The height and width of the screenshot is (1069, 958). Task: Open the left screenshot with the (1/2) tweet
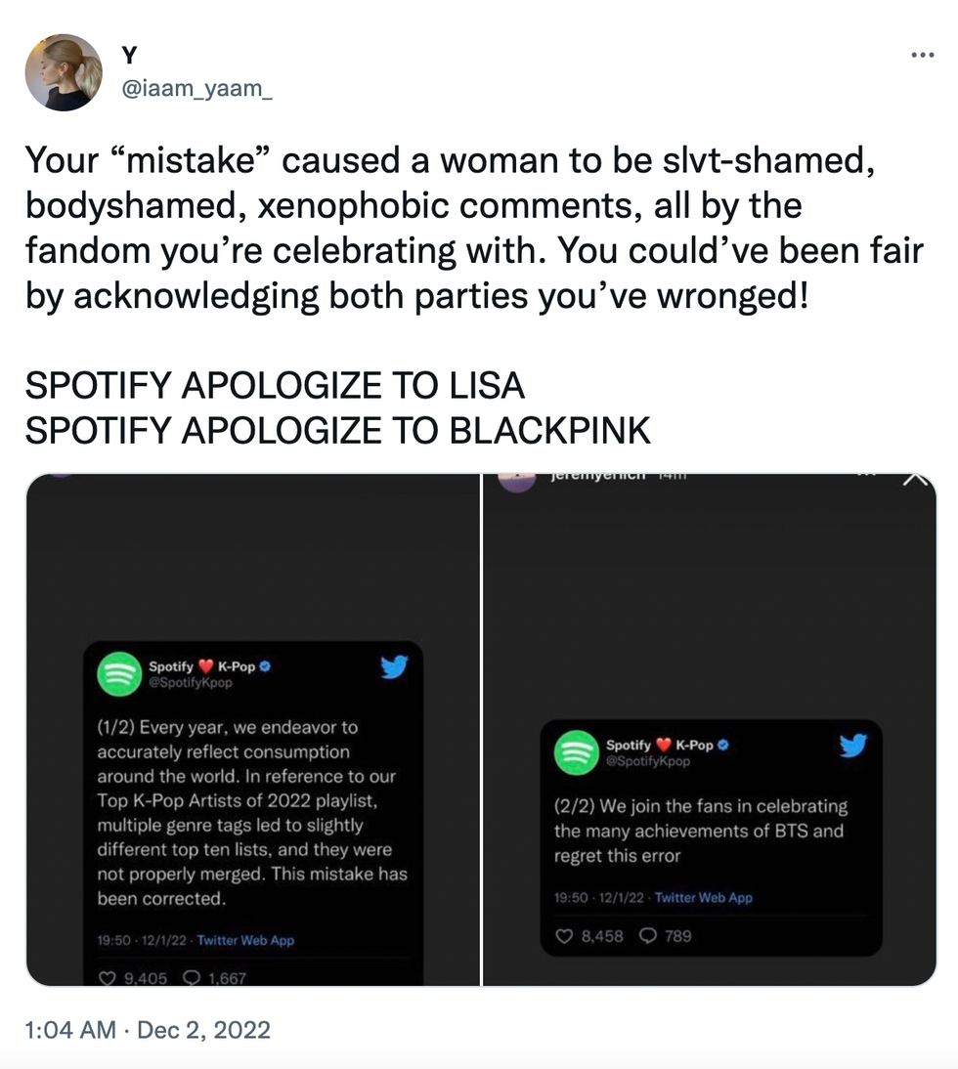(253, 729)
